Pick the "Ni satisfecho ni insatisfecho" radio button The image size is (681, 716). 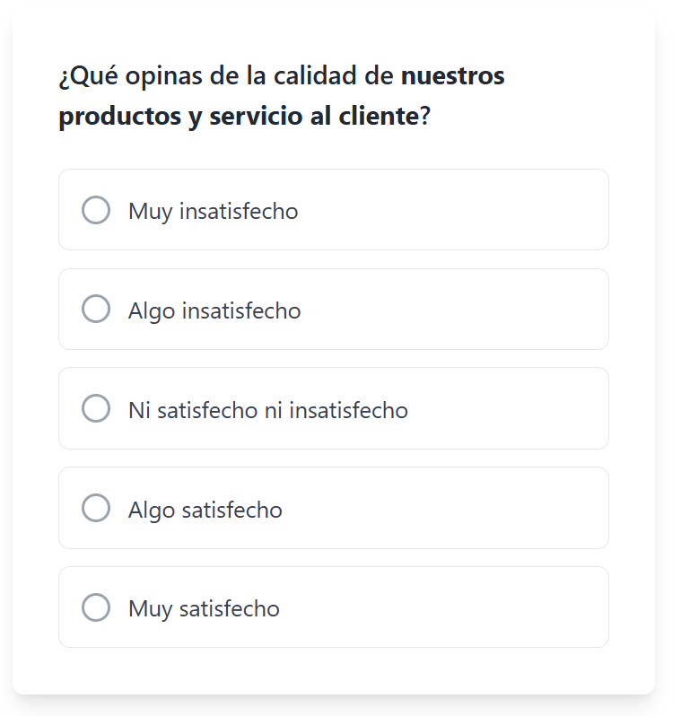point(96,409)
